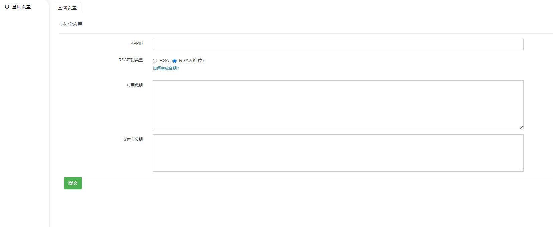Screen dimensions: 553x227
Task: Click the 支付宝公钥 field label
Action: [133, 139]
